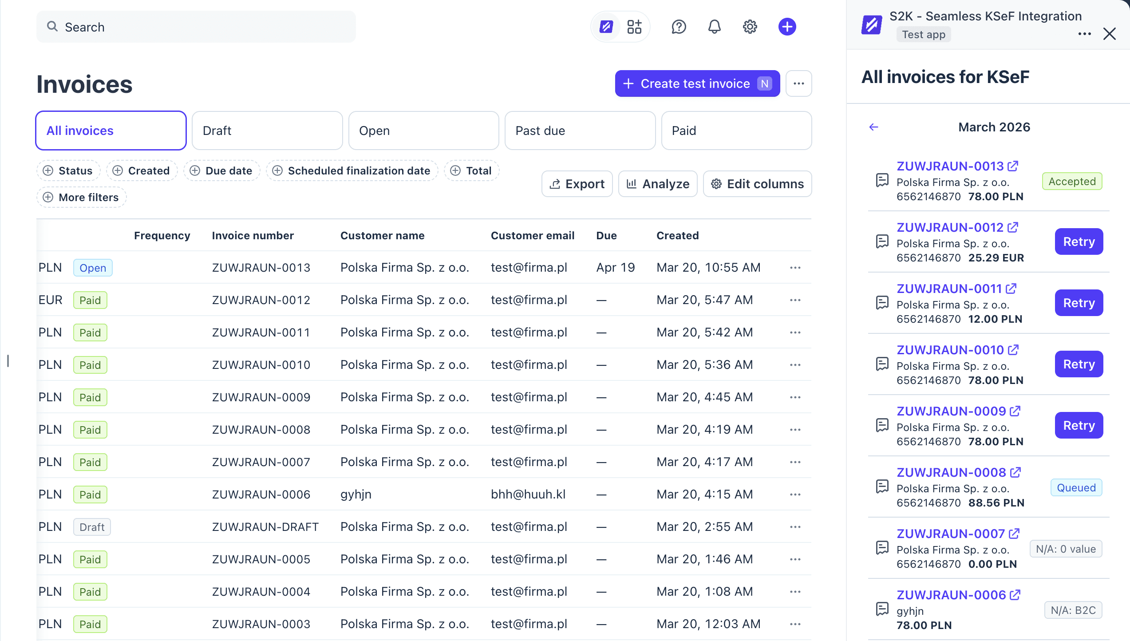Image resolution: width=1130 pixels, height=641 pixels.
Task: Go to previous month with back arrow
Action: click(x=873, y=127)
